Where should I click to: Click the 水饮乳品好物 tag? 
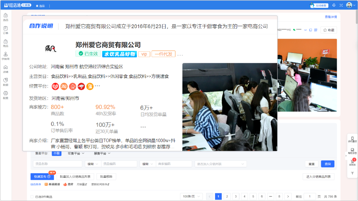(119, 54)
